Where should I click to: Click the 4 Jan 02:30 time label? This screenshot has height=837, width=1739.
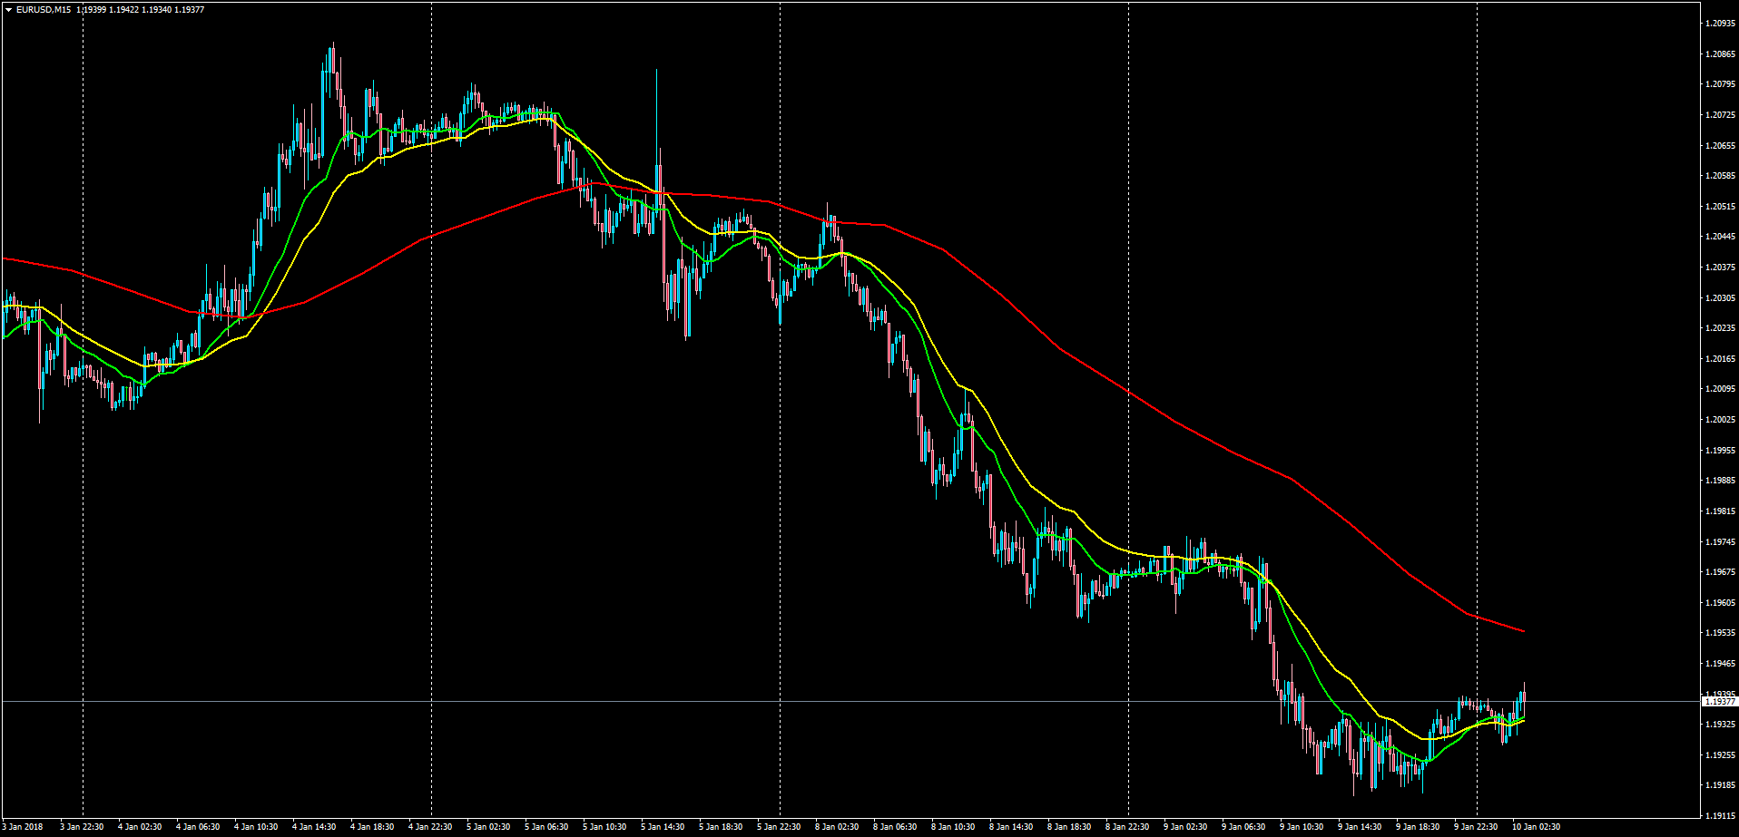(140, 827)
